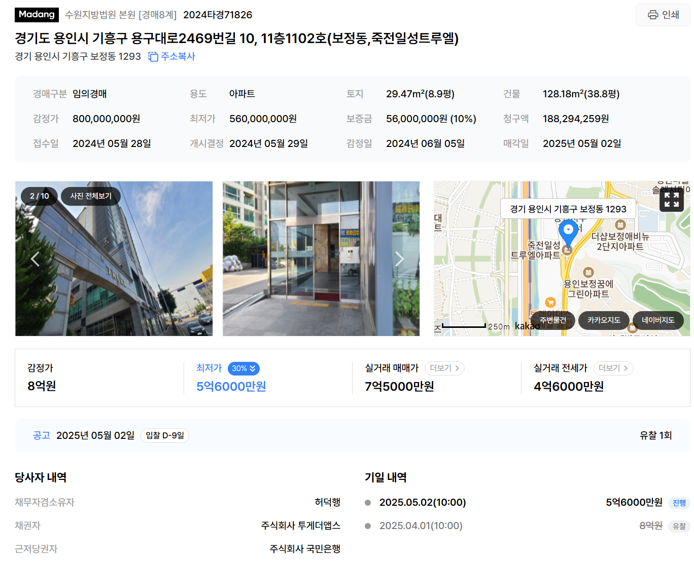Select the 2025.05.02(10:00) schedule entry
Image resolution: width=694 pixels, height=562 pixels.
(x=423, y=502)
